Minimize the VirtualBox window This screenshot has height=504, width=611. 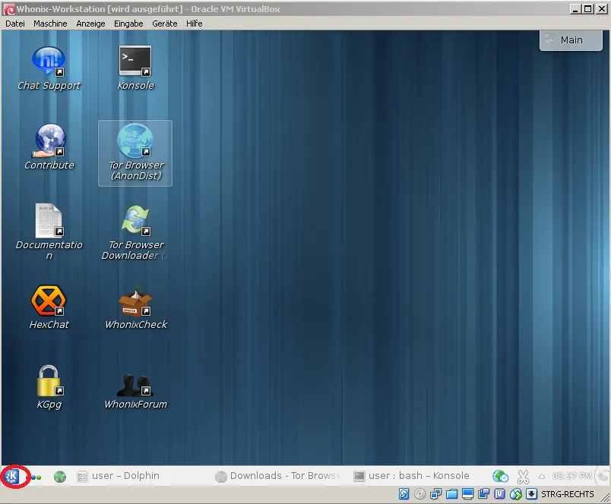coord(575,9)
